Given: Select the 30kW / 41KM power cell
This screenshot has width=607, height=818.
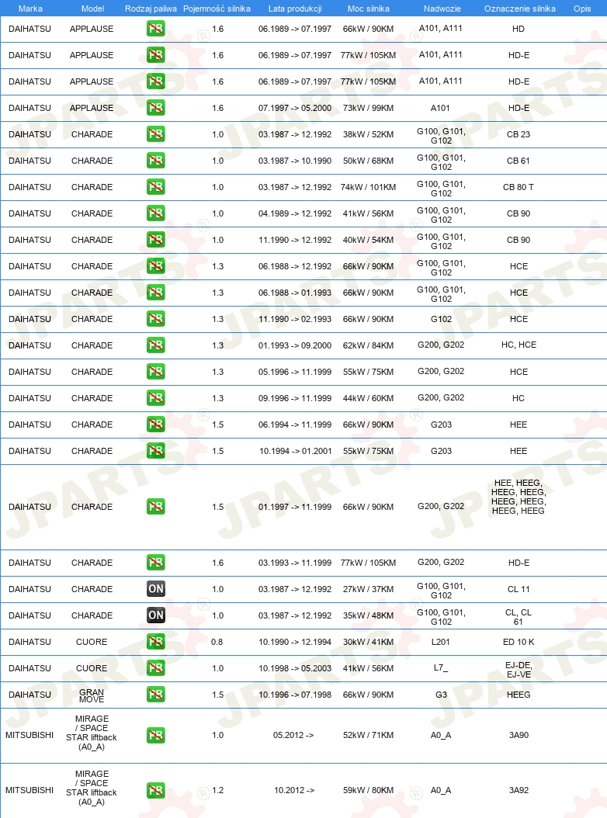Looking at the screenshot, I should tap(369, 642).
